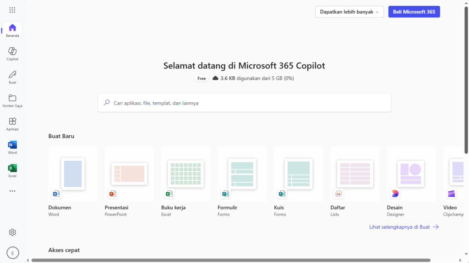Viewport: 469px width, 263px height.
Task: Go to Beranda home in sidebar
Action: pos(12,30)
